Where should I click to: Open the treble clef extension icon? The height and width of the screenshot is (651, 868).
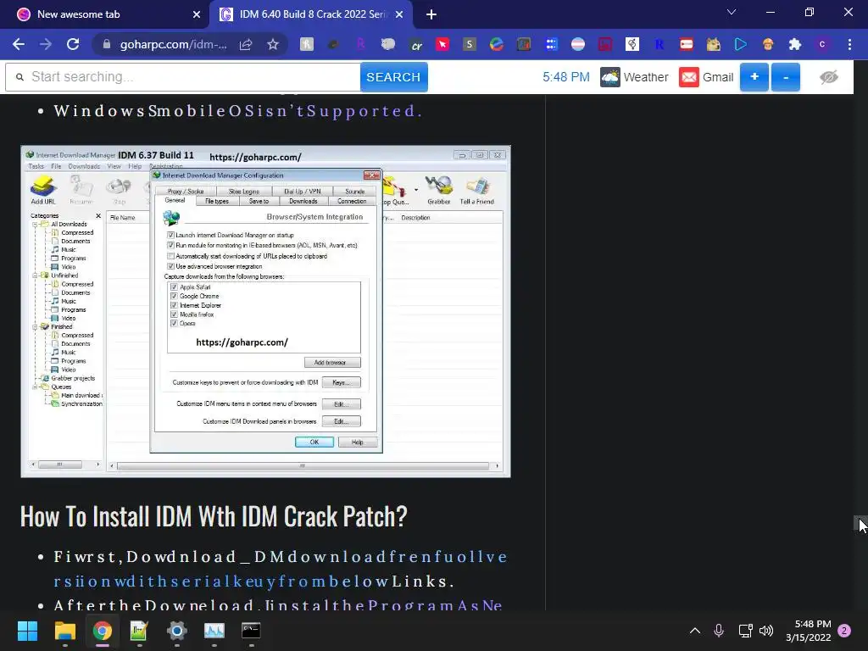pos(632,44)
